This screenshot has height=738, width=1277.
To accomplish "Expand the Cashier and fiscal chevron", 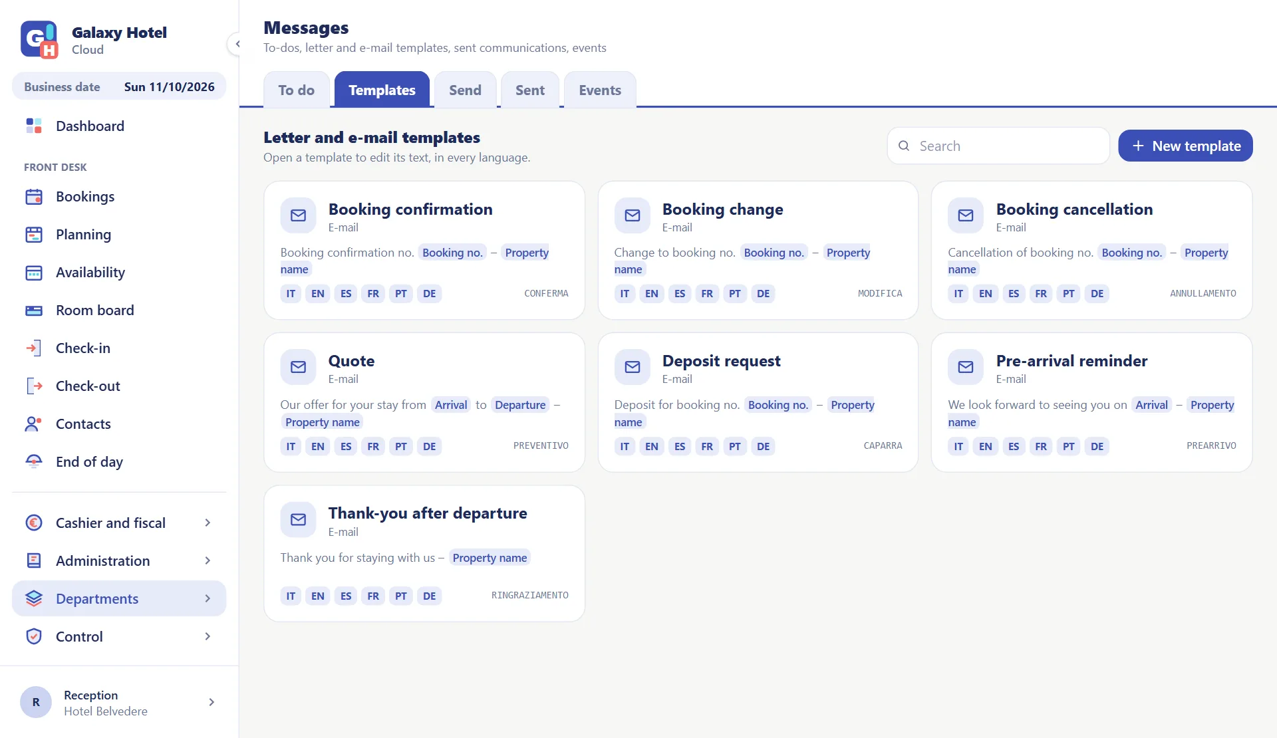I will coord(208,523).
